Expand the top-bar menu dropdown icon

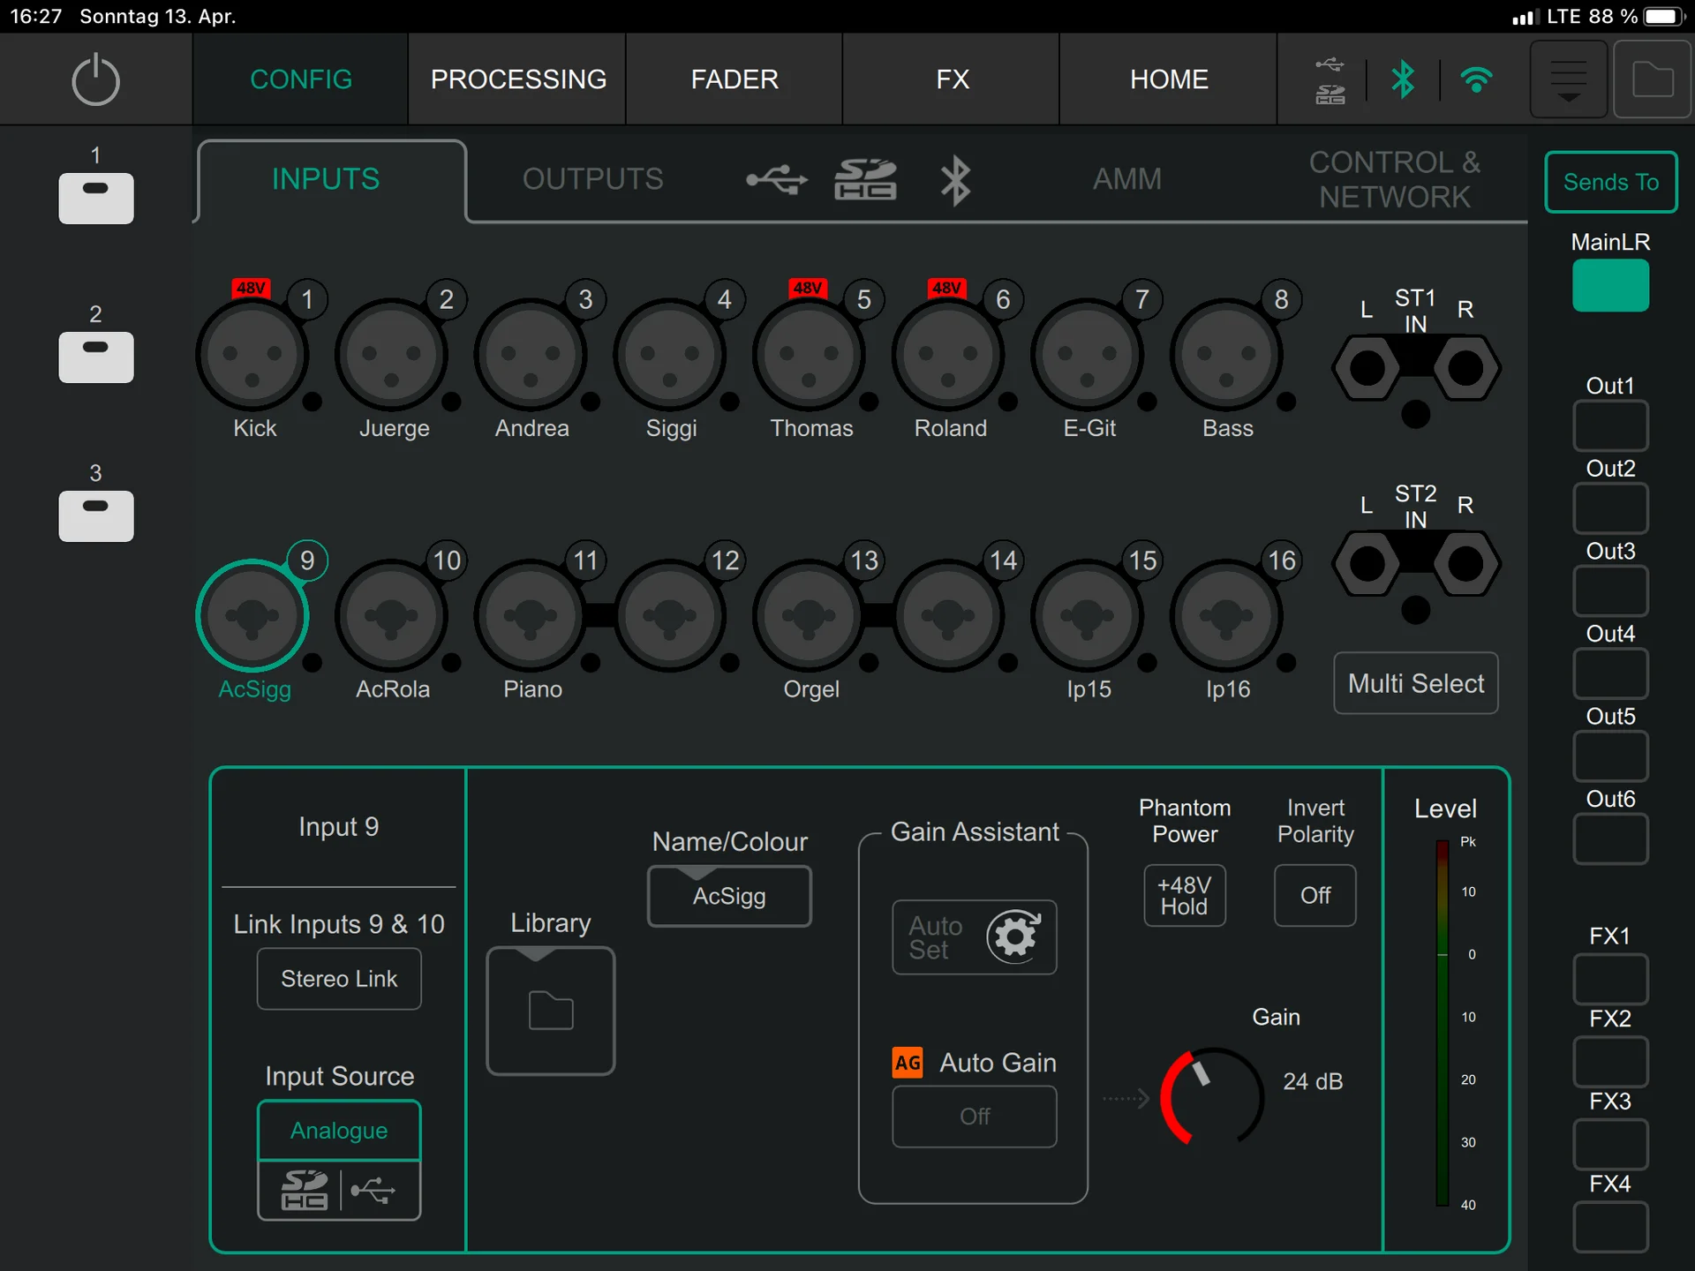coord(1568,79)
